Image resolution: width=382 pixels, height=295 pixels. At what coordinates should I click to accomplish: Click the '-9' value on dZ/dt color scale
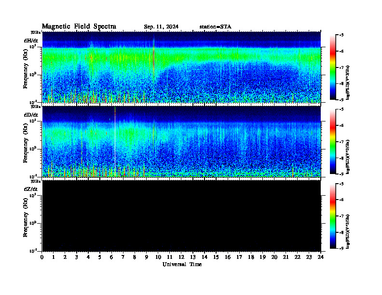pos(341,248)
